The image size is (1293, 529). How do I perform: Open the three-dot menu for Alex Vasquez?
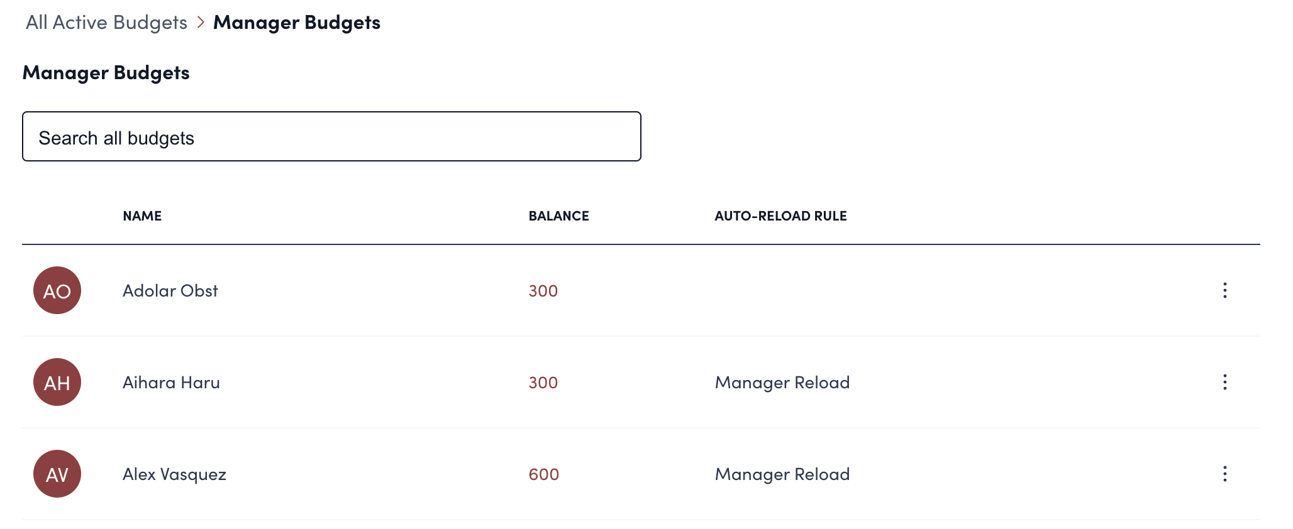[1224, 474]
